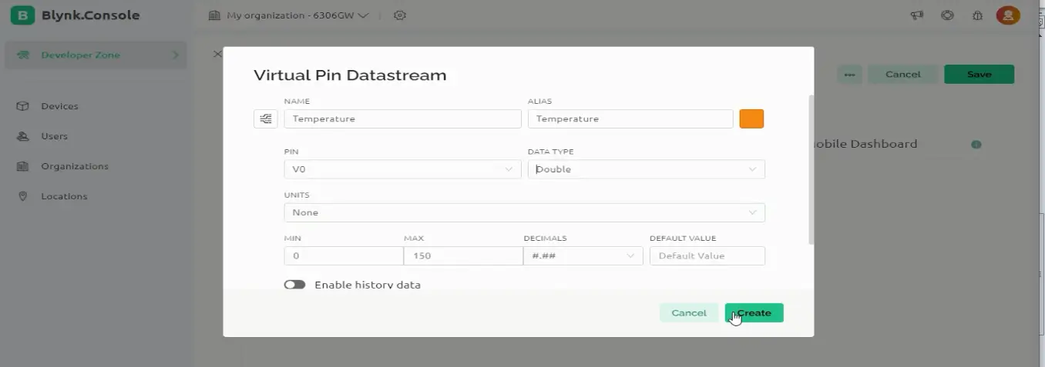The image size is (1045, 367).
Task: Click the Users icon in sidebar
Action: [x=23, y=136]
